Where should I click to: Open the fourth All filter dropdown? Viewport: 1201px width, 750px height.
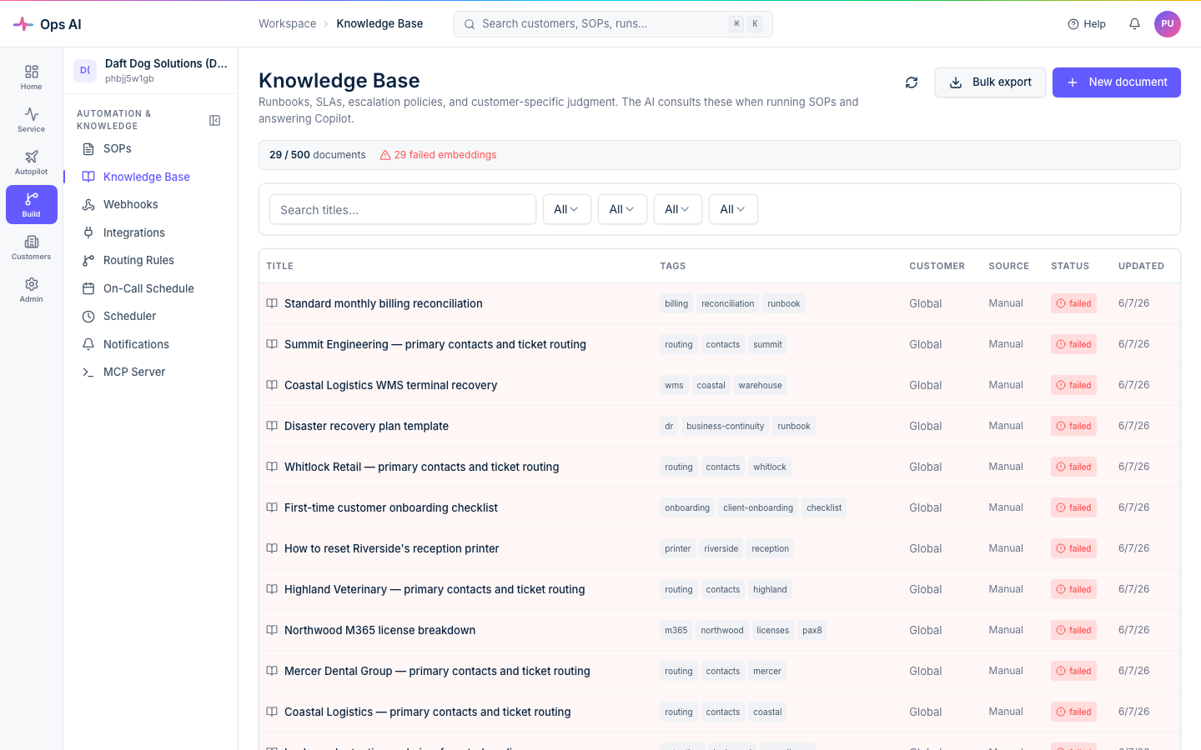pyautogui.click(x=733, y=209)
